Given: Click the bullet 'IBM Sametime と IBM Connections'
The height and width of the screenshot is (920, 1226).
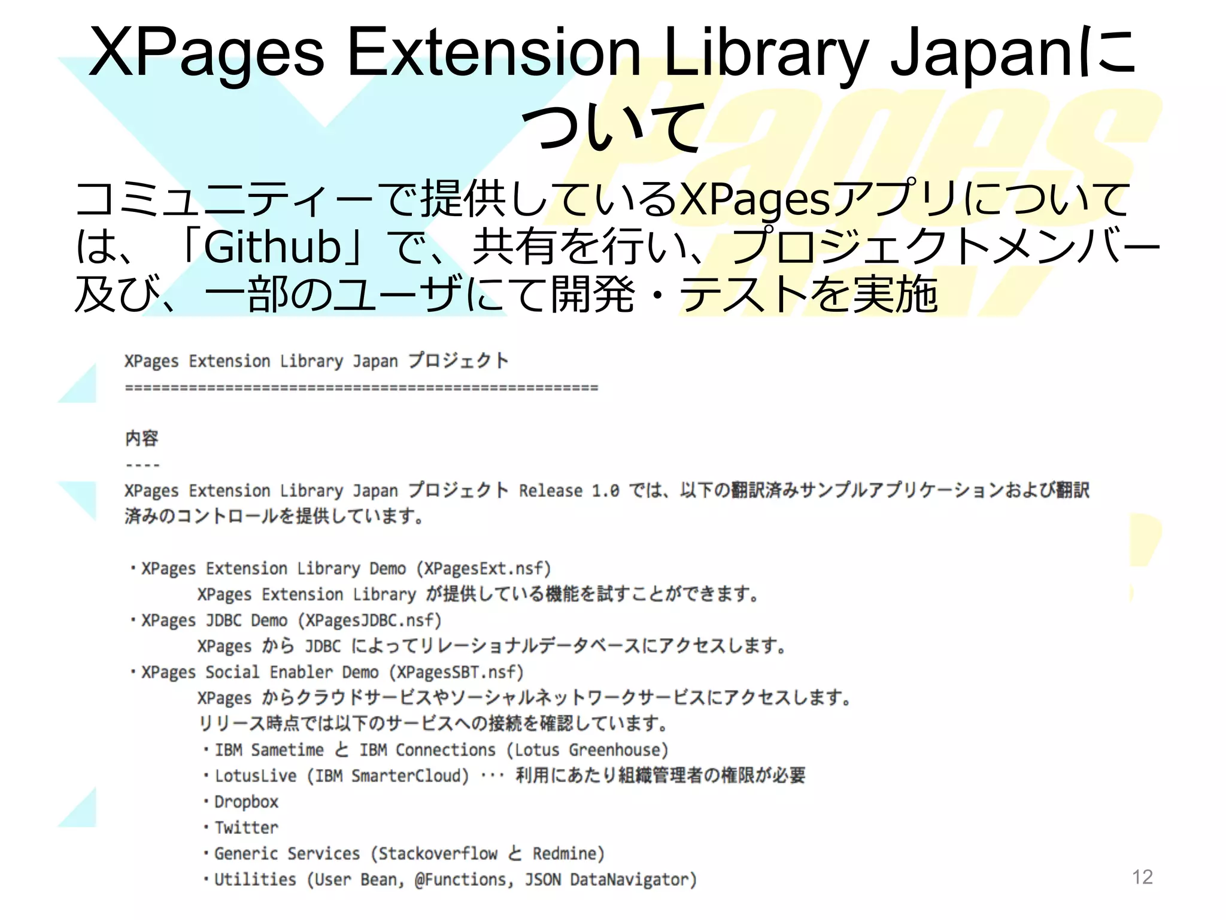Looking at the screenshot, I should 436,750.
